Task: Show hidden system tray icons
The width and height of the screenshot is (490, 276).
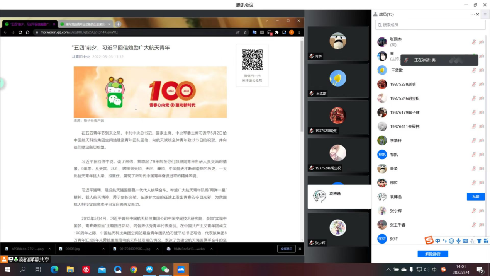Action: tap(388, 269)
